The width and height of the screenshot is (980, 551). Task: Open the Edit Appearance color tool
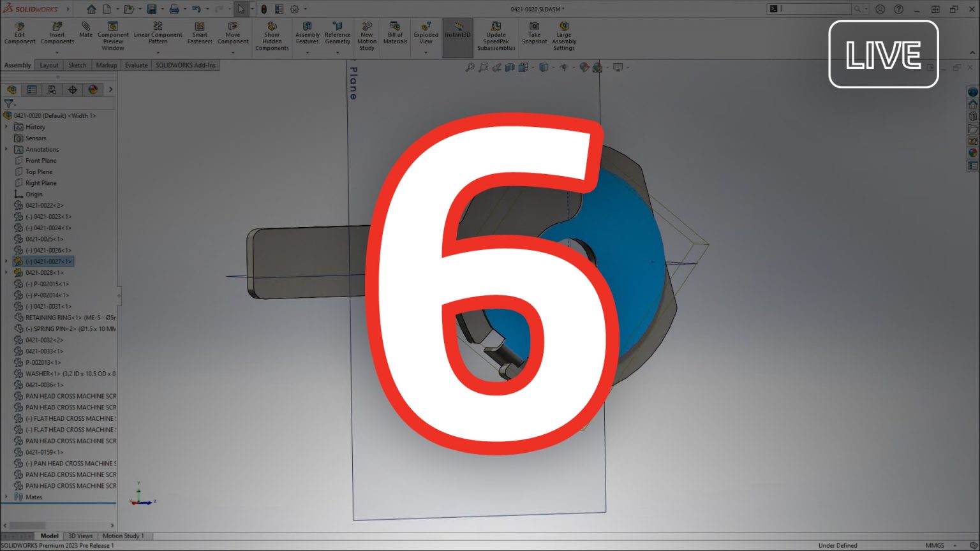pyautogui.click(x=584, y=67)
